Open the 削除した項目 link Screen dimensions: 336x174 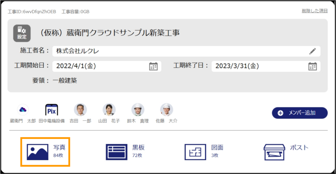[x=314, y=11]
